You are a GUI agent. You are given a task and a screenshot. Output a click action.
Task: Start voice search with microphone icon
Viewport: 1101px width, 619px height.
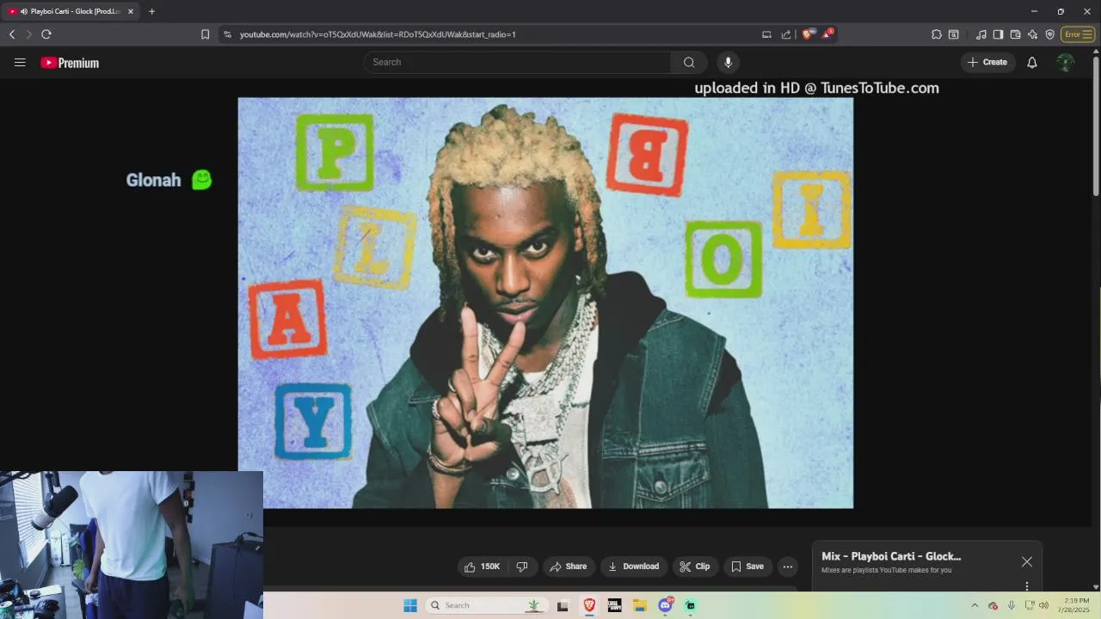pyautogui.click(x=728, y=62)
